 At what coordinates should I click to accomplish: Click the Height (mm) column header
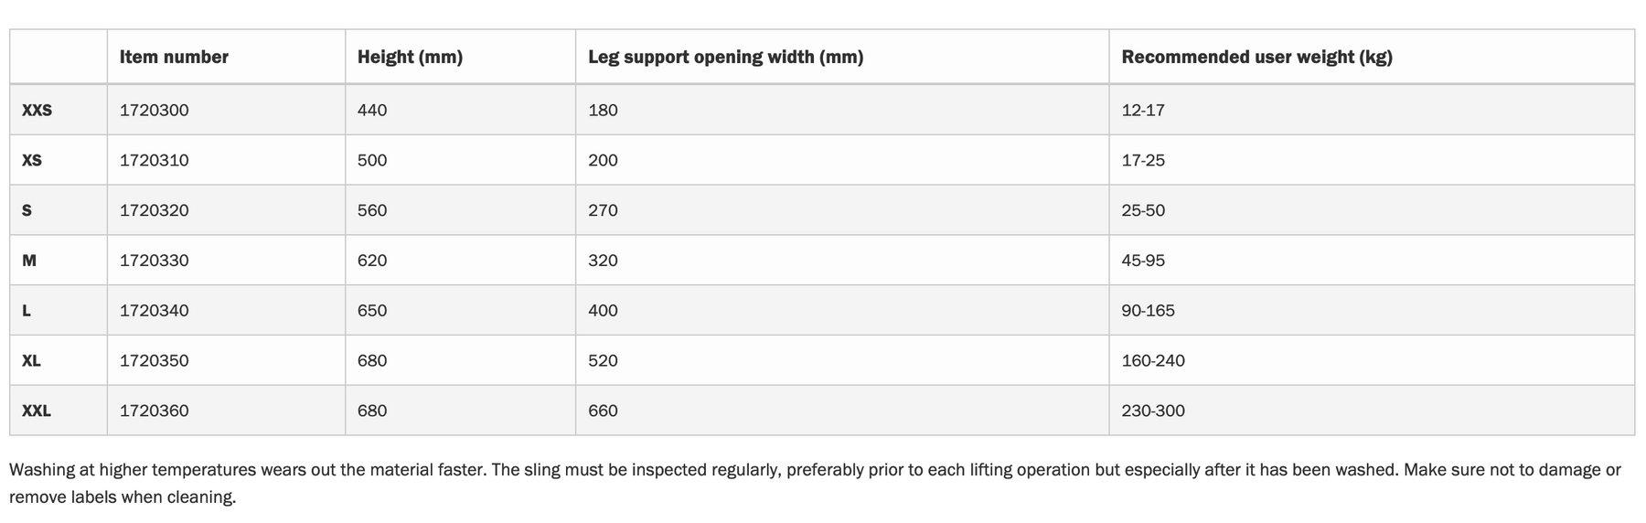click(410, 57)
